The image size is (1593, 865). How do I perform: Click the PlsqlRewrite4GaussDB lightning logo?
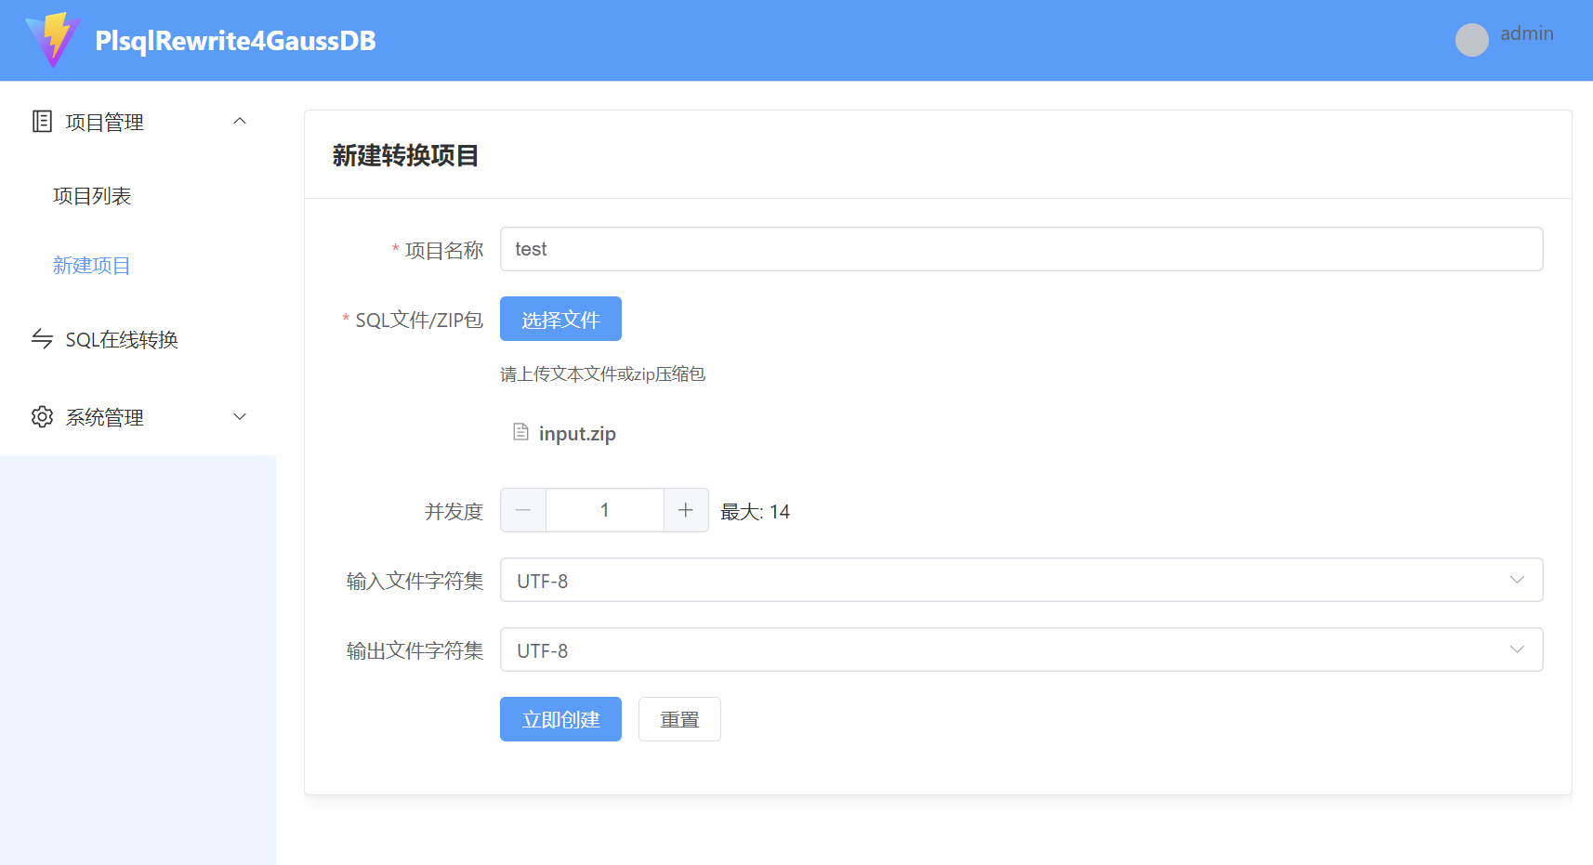point(53,40)
